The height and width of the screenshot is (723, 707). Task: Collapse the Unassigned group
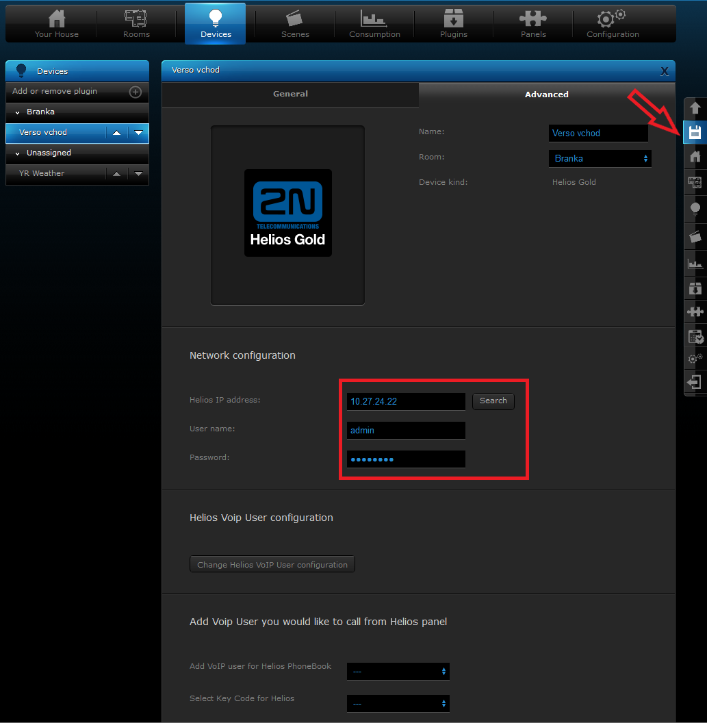pyautogui.click(x=18, y=153)
